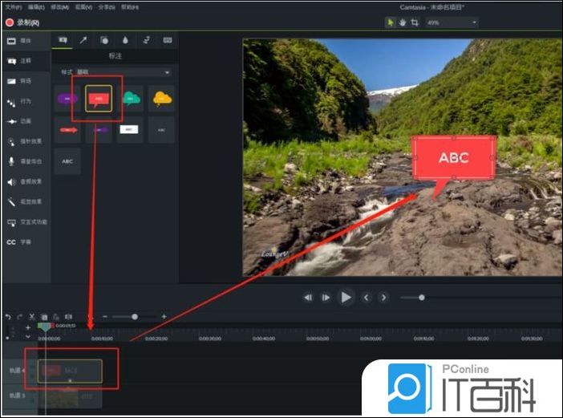Open the Cursor Effects panel
This screenshot has height=418, width=563.
coord(26,141)
